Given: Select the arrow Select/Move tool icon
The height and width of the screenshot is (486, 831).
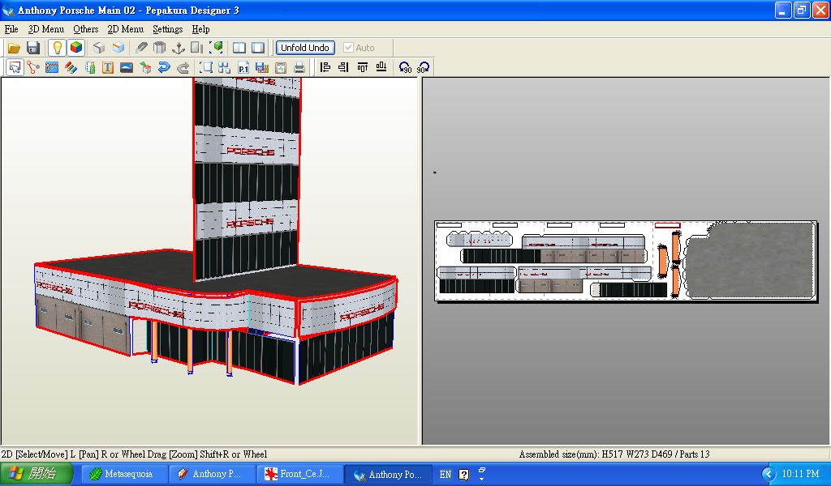Looking at the screenshot, I should (x=15, y=67).
